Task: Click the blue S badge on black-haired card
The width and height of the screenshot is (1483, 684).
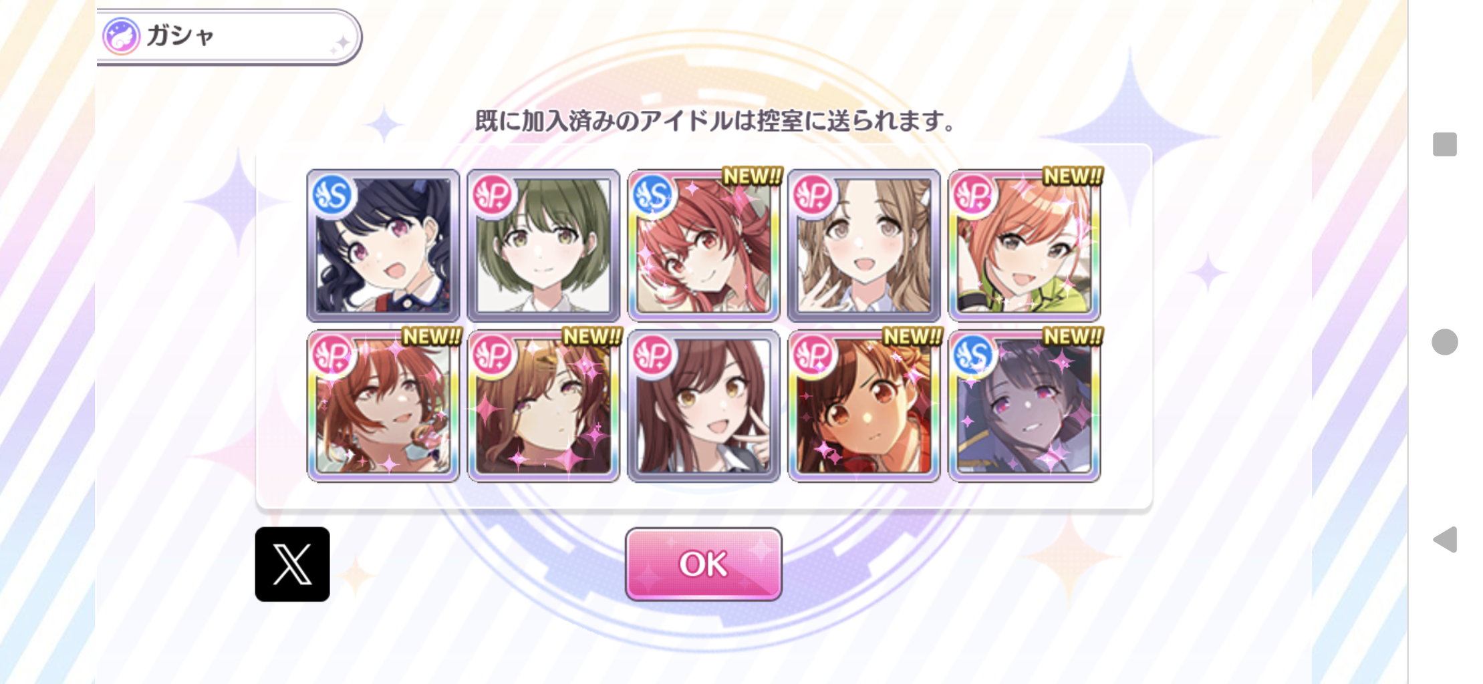Action: tap(333, 195)
